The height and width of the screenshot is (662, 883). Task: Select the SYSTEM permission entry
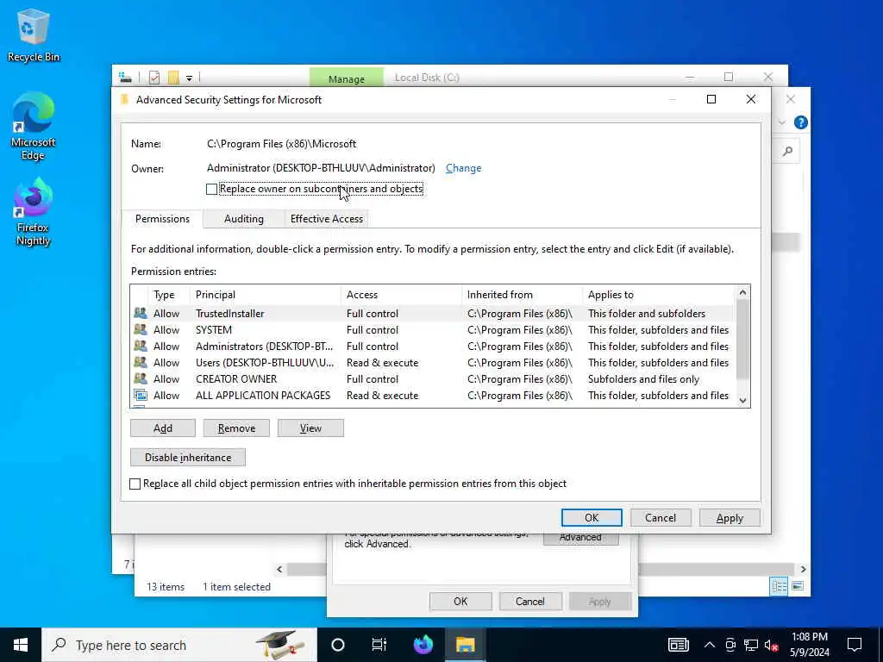click(x=433, y=329)
